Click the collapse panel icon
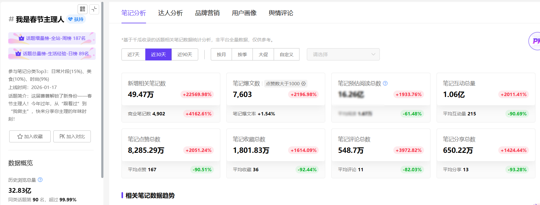Image resolution: width=540 pixels, height=205 pixels. tap(94, 9)
